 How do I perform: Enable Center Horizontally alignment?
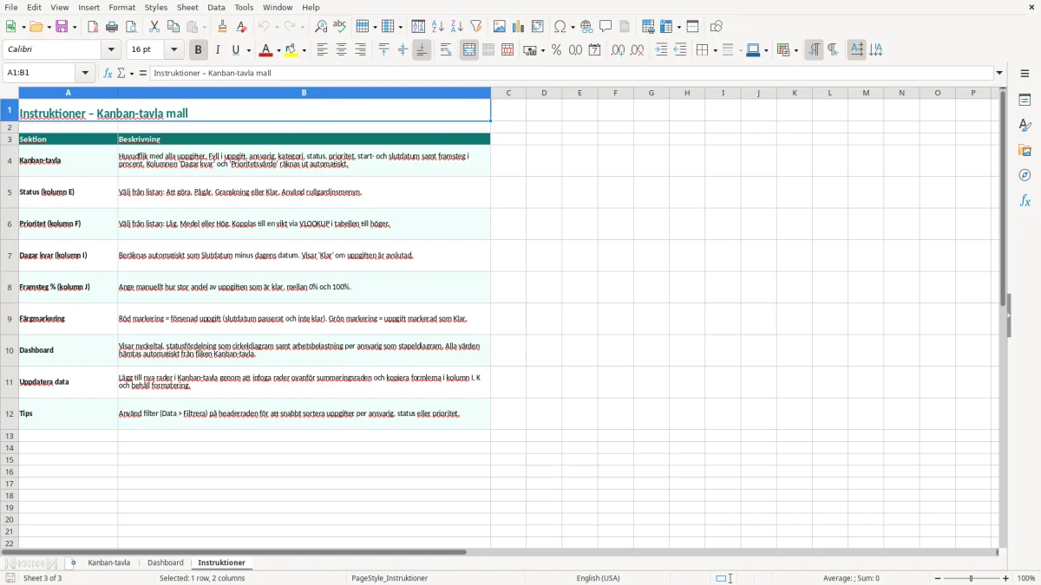coord(341,50)
